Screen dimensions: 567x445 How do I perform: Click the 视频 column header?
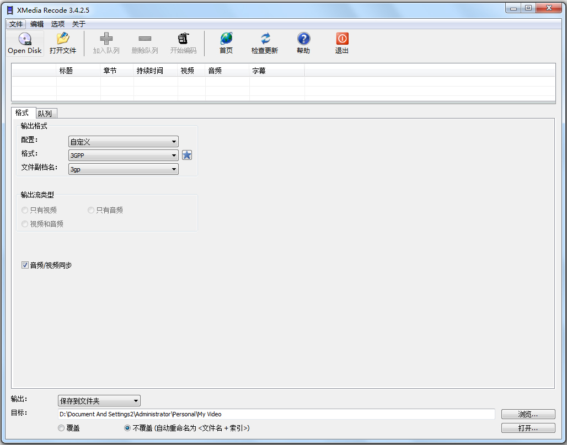point(191,71)
